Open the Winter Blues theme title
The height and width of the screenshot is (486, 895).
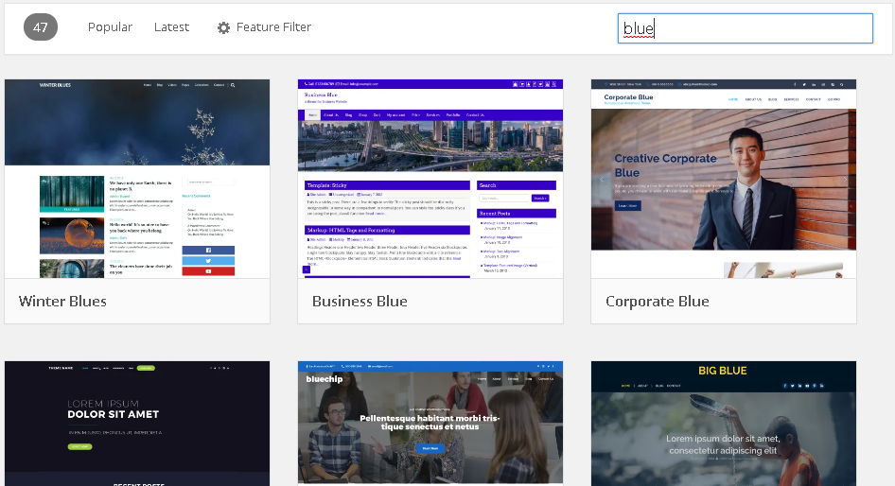[62, 302]
